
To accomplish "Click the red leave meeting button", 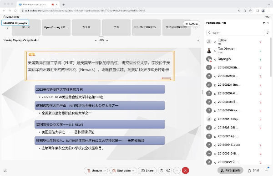I will (x=185, y=171).
